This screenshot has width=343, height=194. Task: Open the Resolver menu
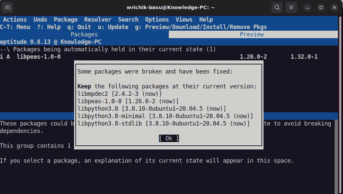97,20
